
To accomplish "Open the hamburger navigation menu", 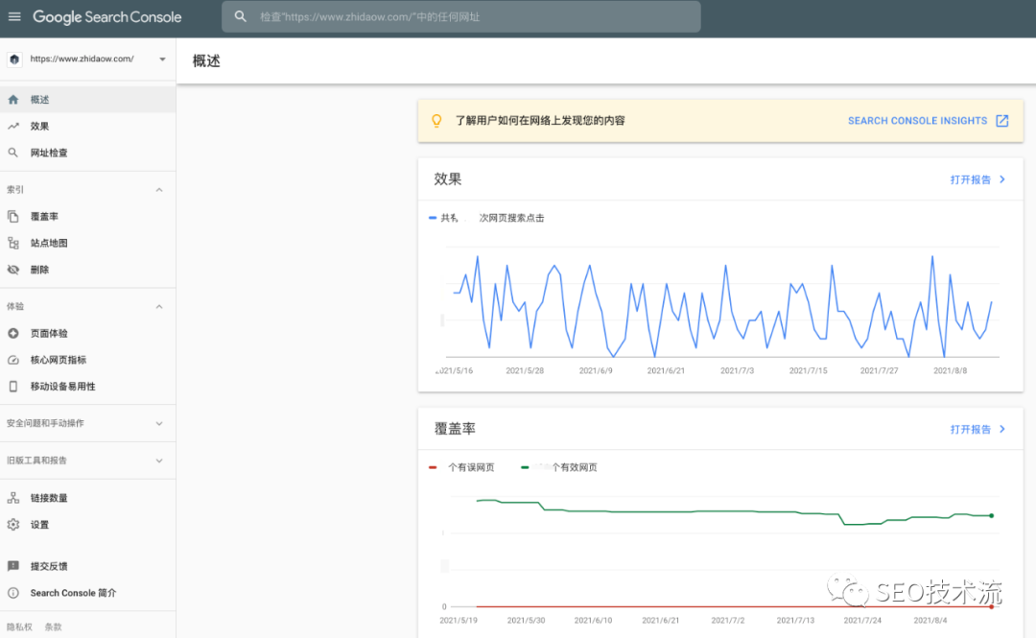I will coord(14,17).
